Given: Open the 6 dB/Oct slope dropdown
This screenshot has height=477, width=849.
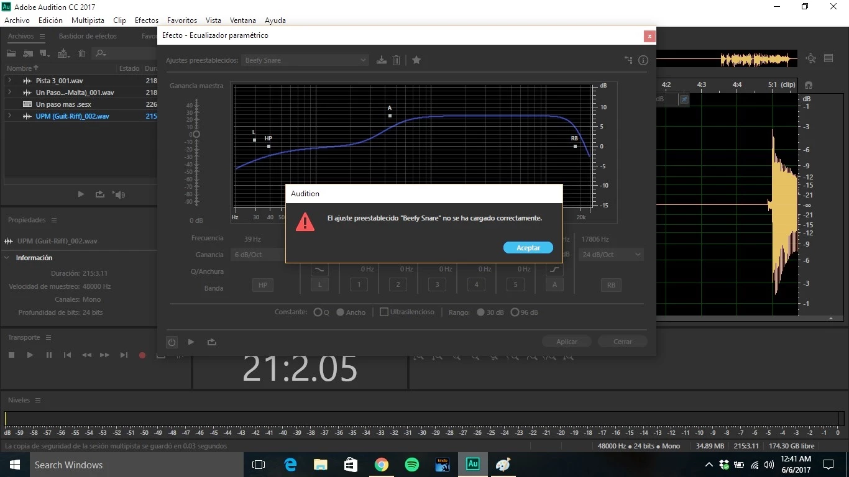Looking at the screenshot, I should tap(257, 255).
